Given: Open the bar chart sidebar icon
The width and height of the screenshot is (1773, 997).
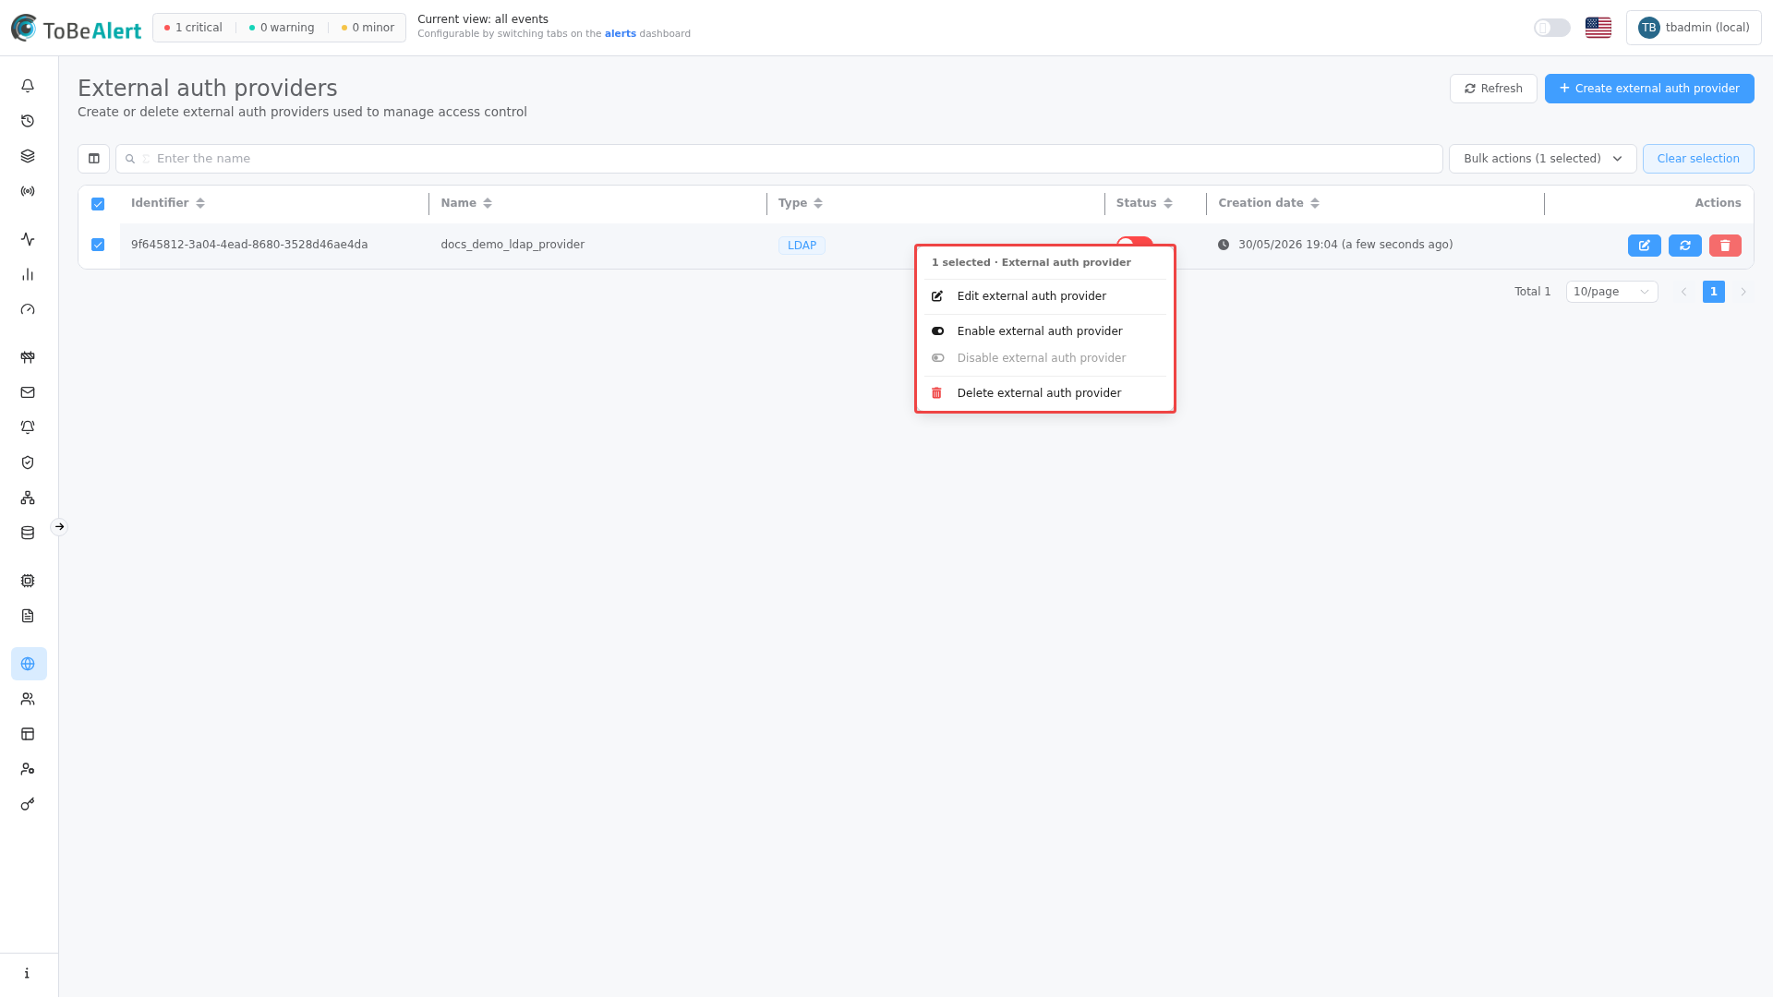Looking at the screenshot, I should click(x=28, y=274).
